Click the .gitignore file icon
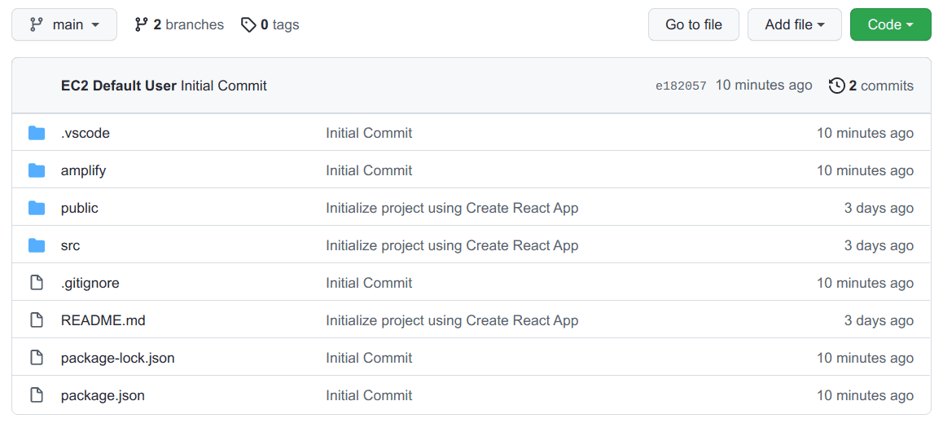This screenshot has height=423, width=943. click(x=37, y=283)
